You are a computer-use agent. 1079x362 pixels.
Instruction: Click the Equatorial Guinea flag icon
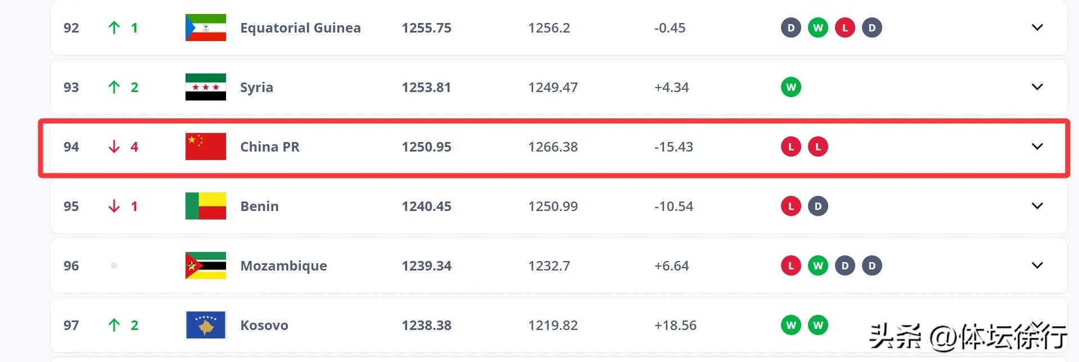[206, 28]
